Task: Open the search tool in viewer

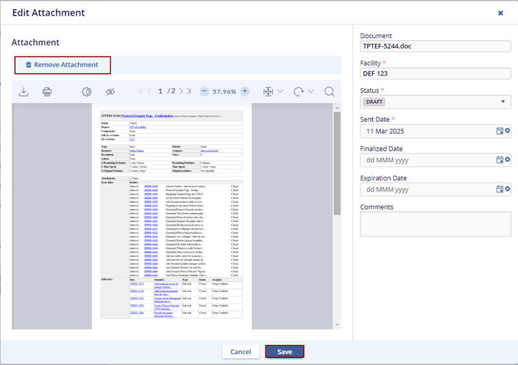Action: pyautogui.click(x=329, y=92)
